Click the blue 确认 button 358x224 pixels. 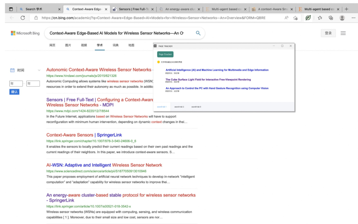click(x=14, y=92)
